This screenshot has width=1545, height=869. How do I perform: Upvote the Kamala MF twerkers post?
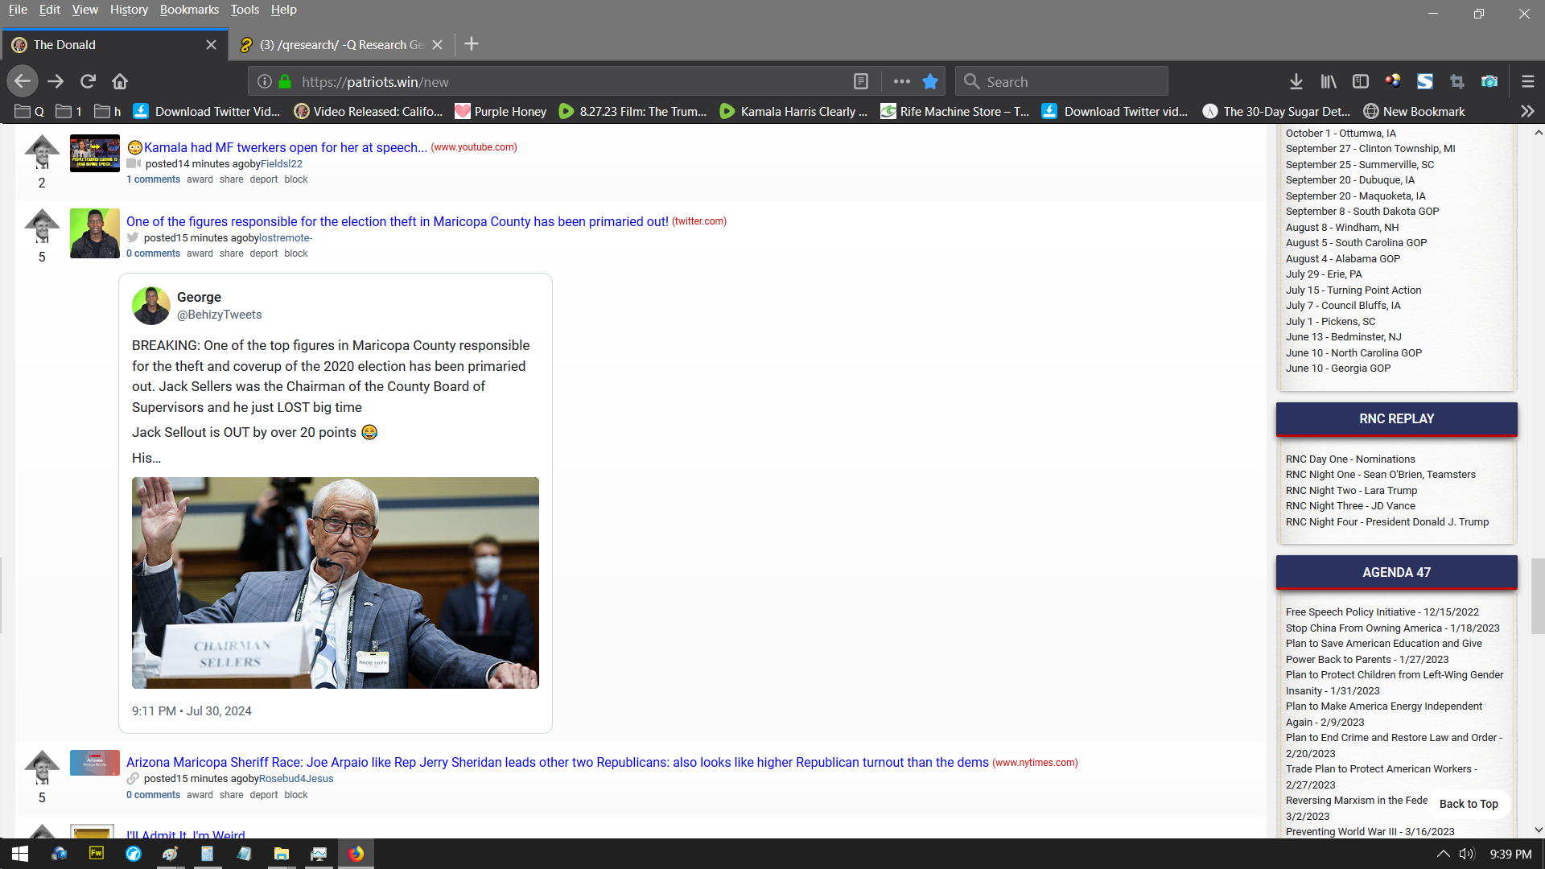(42, 151)
